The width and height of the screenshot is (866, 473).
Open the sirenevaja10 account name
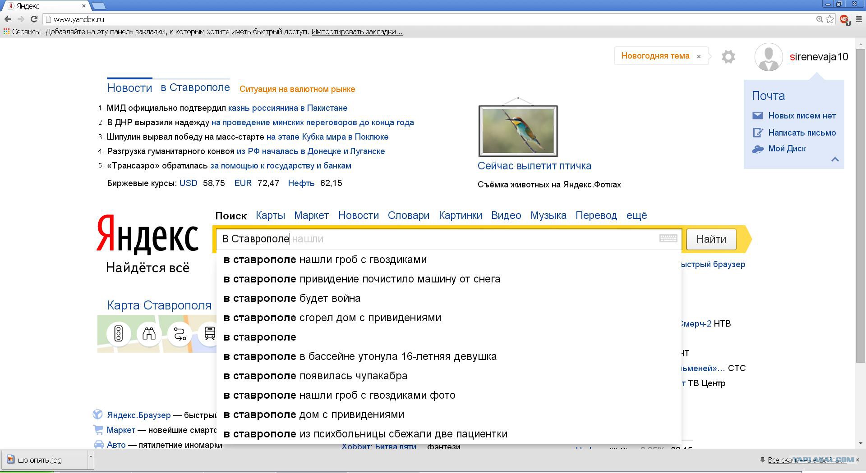click(819, 57)
